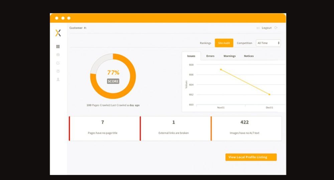The height and width of the screenshot is (180, 334).
Task: Click the Logout link
Action: point(267,28)
